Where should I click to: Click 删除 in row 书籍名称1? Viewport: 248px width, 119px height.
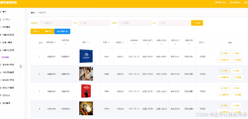[238, 60]
